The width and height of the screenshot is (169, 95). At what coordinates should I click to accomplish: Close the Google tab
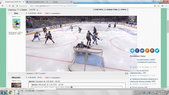coord(71,2)
